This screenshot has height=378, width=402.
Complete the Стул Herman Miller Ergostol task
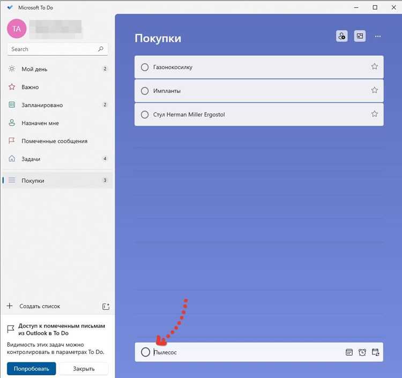145,114
